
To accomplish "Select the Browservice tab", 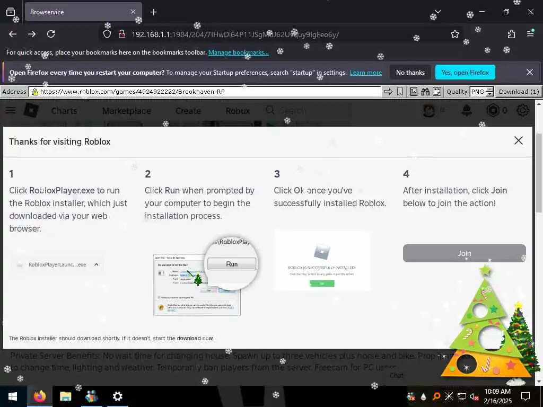I will tap(83, 12).
